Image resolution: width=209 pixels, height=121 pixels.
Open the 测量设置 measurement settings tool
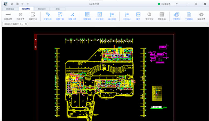(8, 16)
